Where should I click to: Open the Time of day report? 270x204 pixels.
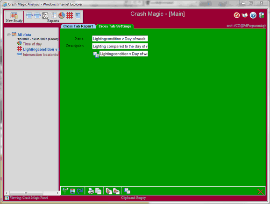coord(32,44)
